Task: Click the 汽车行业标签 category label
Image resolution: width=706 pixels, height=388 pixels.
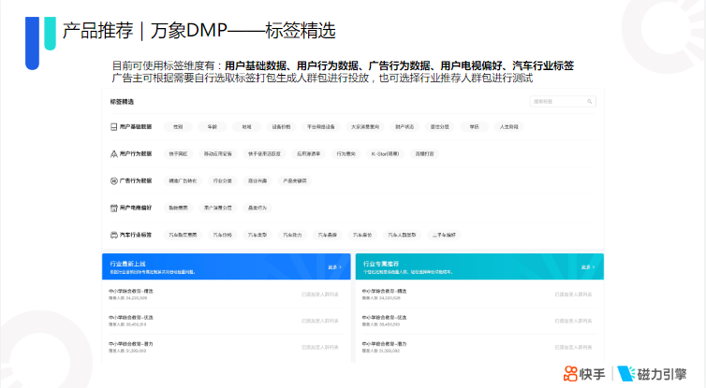Action: [136, 236]
